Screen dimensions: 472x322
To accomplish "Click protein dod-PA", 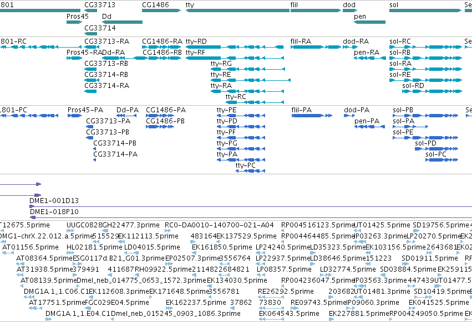I will tap(349, 116).
